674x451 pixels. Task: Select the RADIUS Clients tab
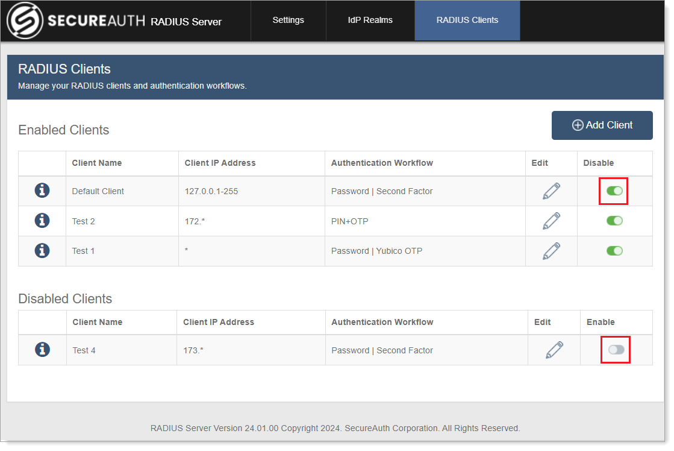point(467,20)
